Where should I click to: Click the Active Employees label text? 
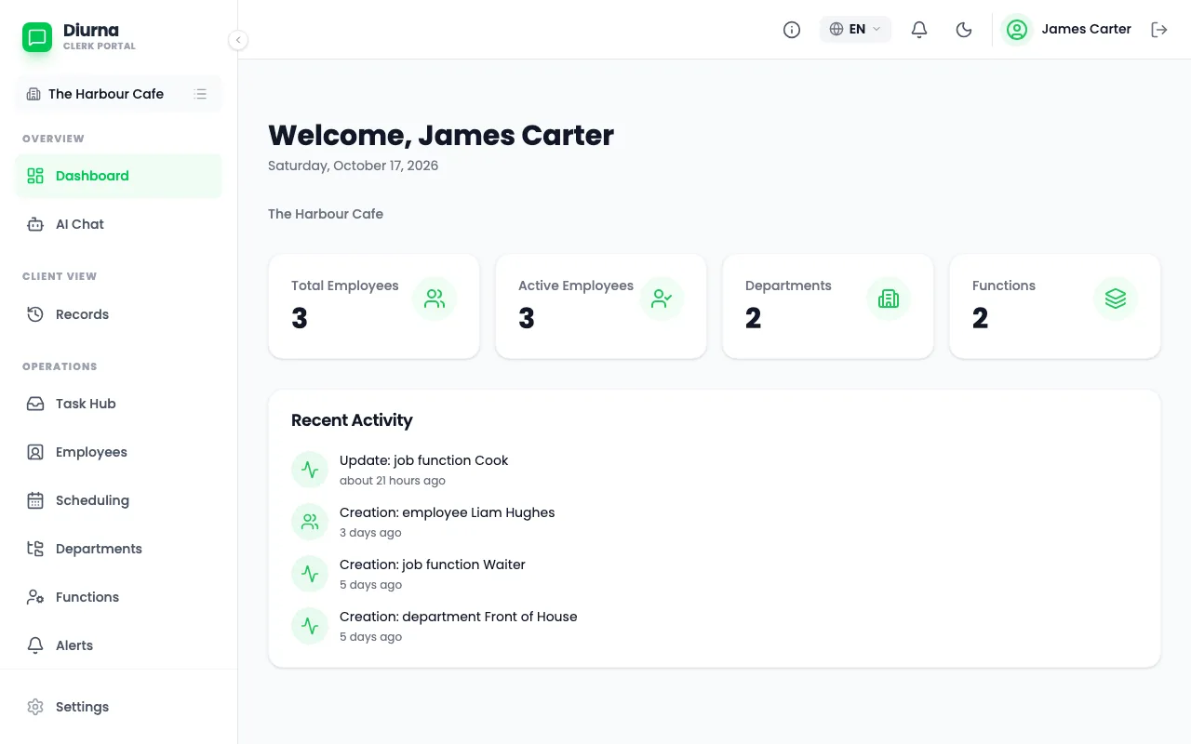pos(576,286)
